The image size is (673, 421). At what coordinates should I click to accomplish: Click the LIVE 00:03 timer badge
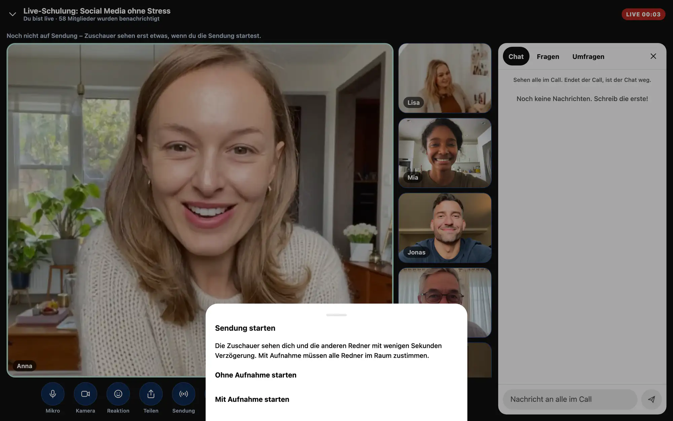coord(643,14)
